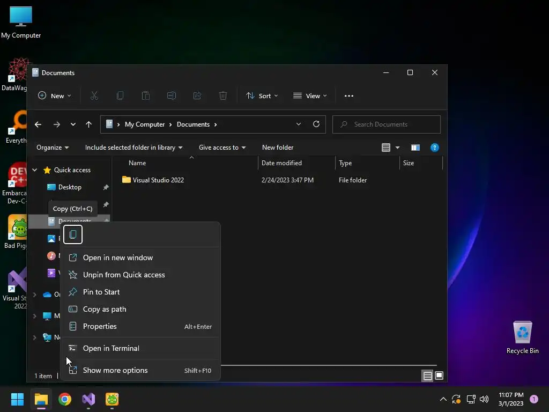Click the New folder button
549x412 pixels.
pos(278,148)
